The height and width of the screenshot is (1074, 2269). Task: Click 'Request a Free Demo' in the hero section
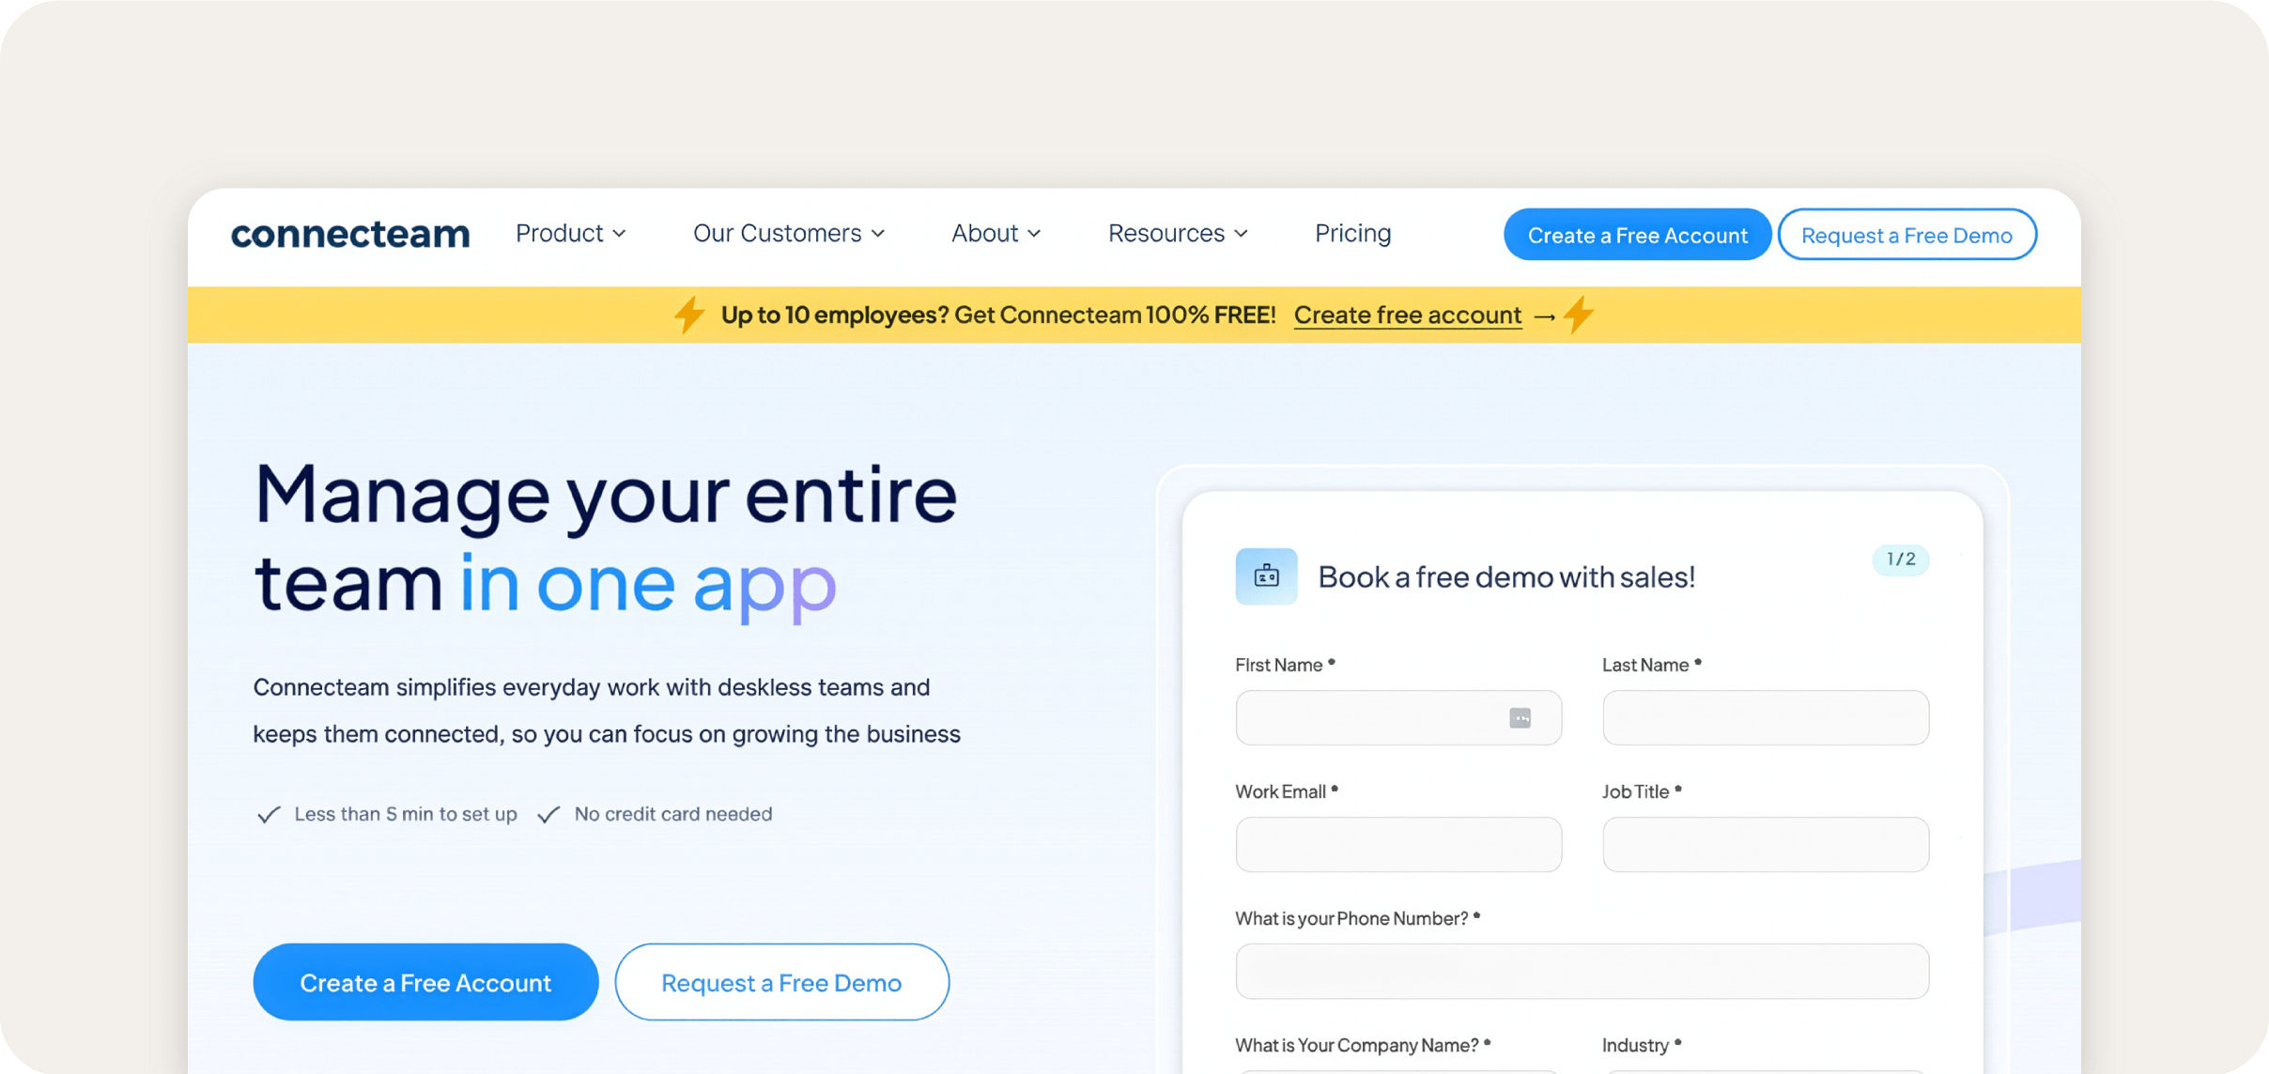click(x=781, y=982)
